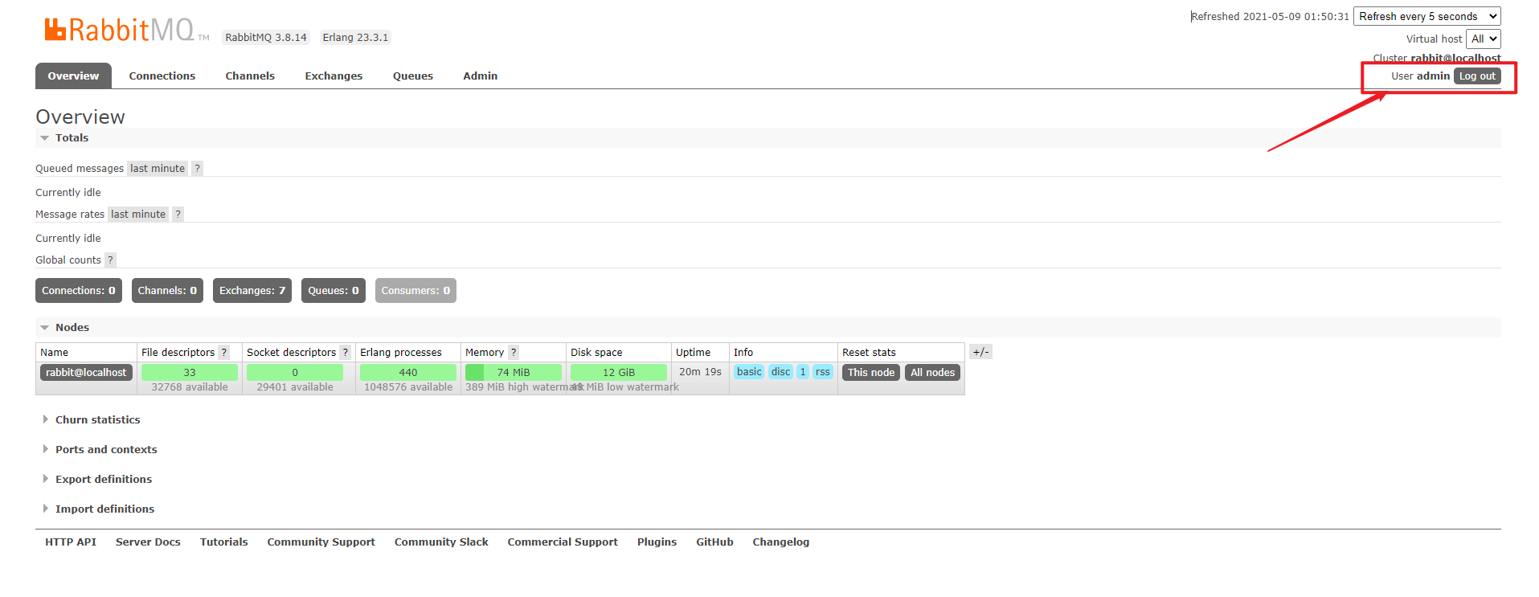Open help for Message rates
Viewport: 1539px width, 597px height.
[178, 214]
